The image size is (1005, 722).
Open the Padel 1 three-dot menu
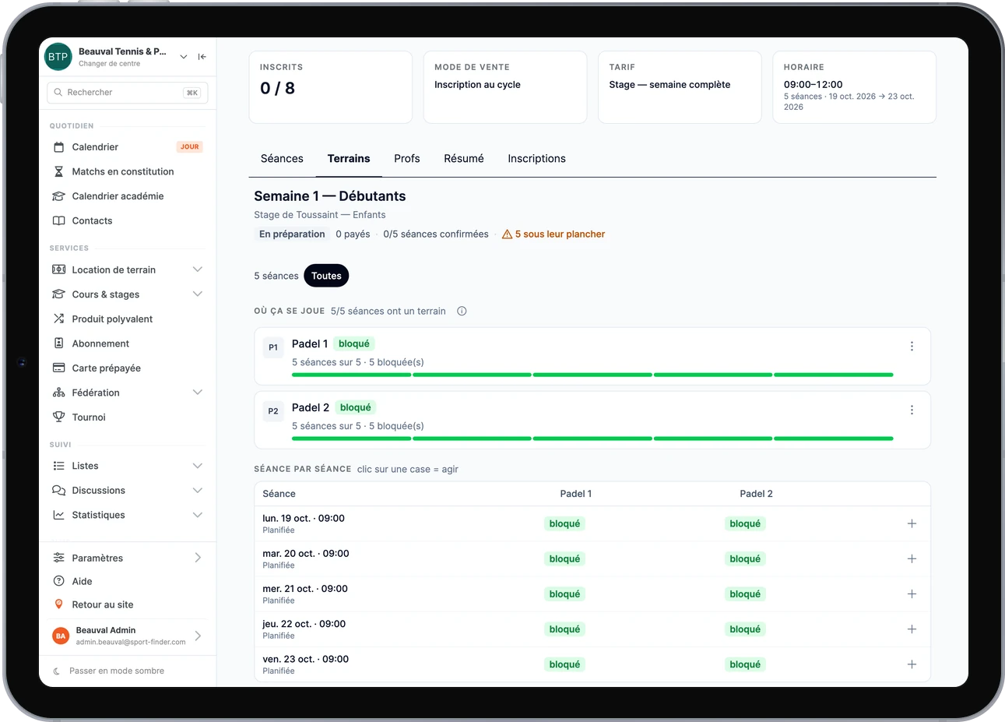click(912, 347)
